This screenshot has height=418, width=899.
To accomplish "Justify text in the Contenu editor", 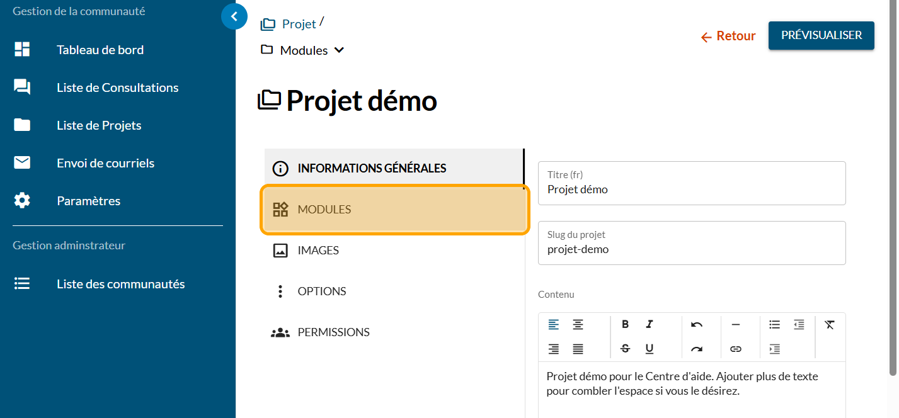I will 578,349.
